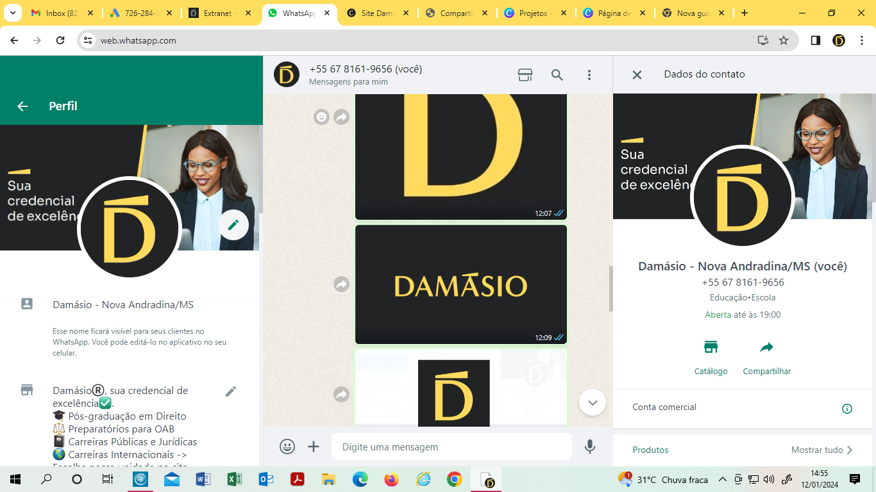
Task: Open the DAMASIO wordmark image in chat
Action: point(461,284)
